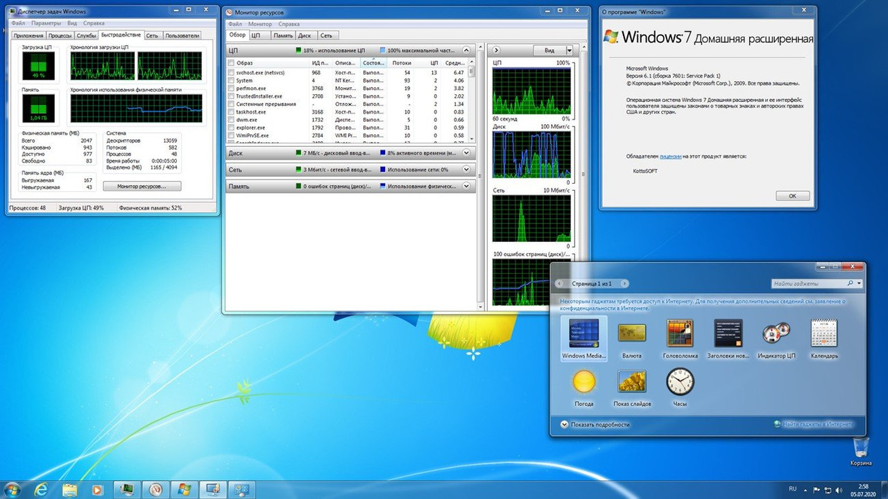Expand Показать подробности in gadgets window
The height and width of the screenshot is (499, 888).
595,424
